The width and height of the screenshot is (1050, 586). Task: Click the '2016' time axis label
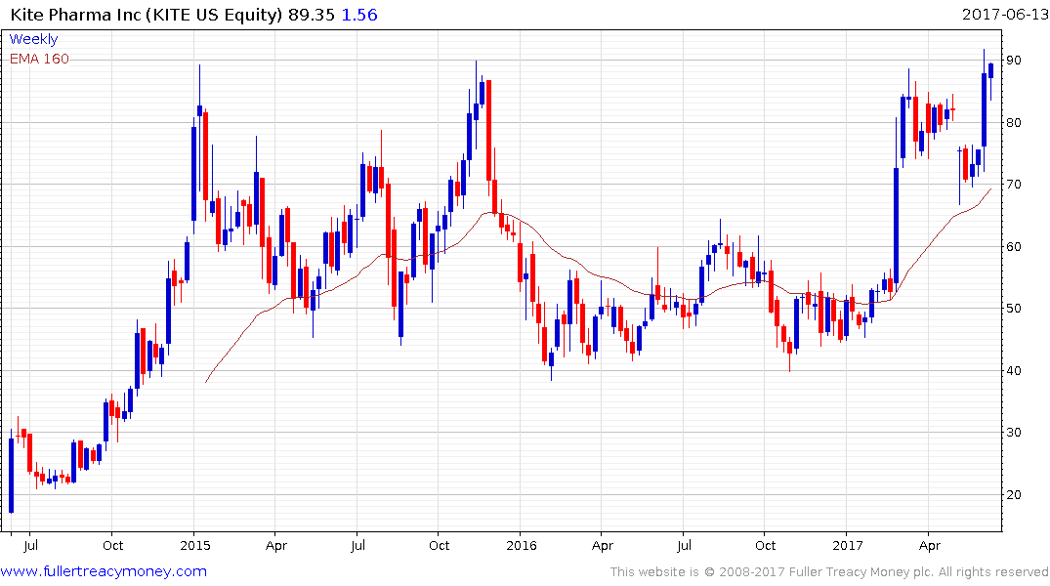click(522, 545)
